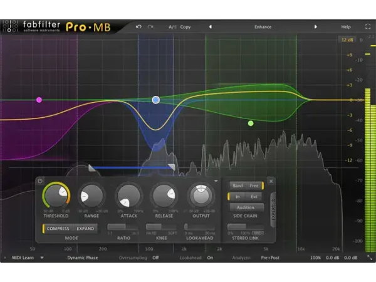Open the Enhance preset menu
Viewport: 376px width, 282px height.
[x=263, y=27]
